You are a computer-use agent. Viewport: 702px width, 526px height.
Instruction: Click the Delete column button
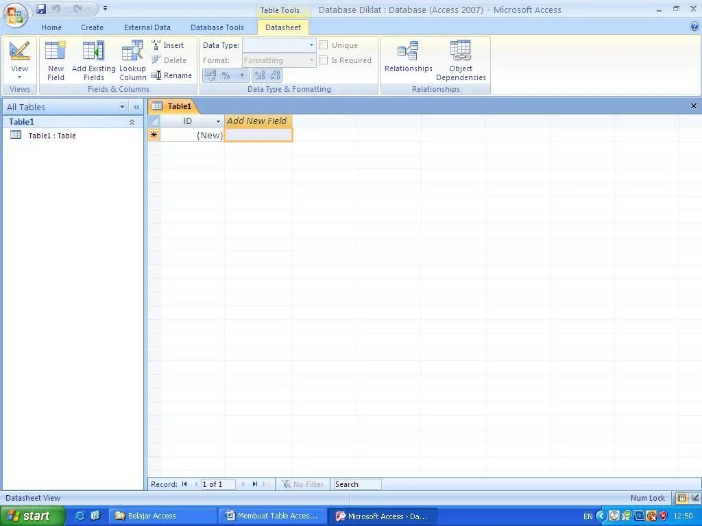tap(169, 60)
